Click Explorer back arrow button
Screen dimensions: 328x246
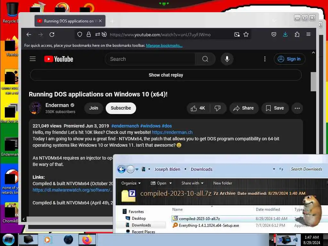coord(121,169)
